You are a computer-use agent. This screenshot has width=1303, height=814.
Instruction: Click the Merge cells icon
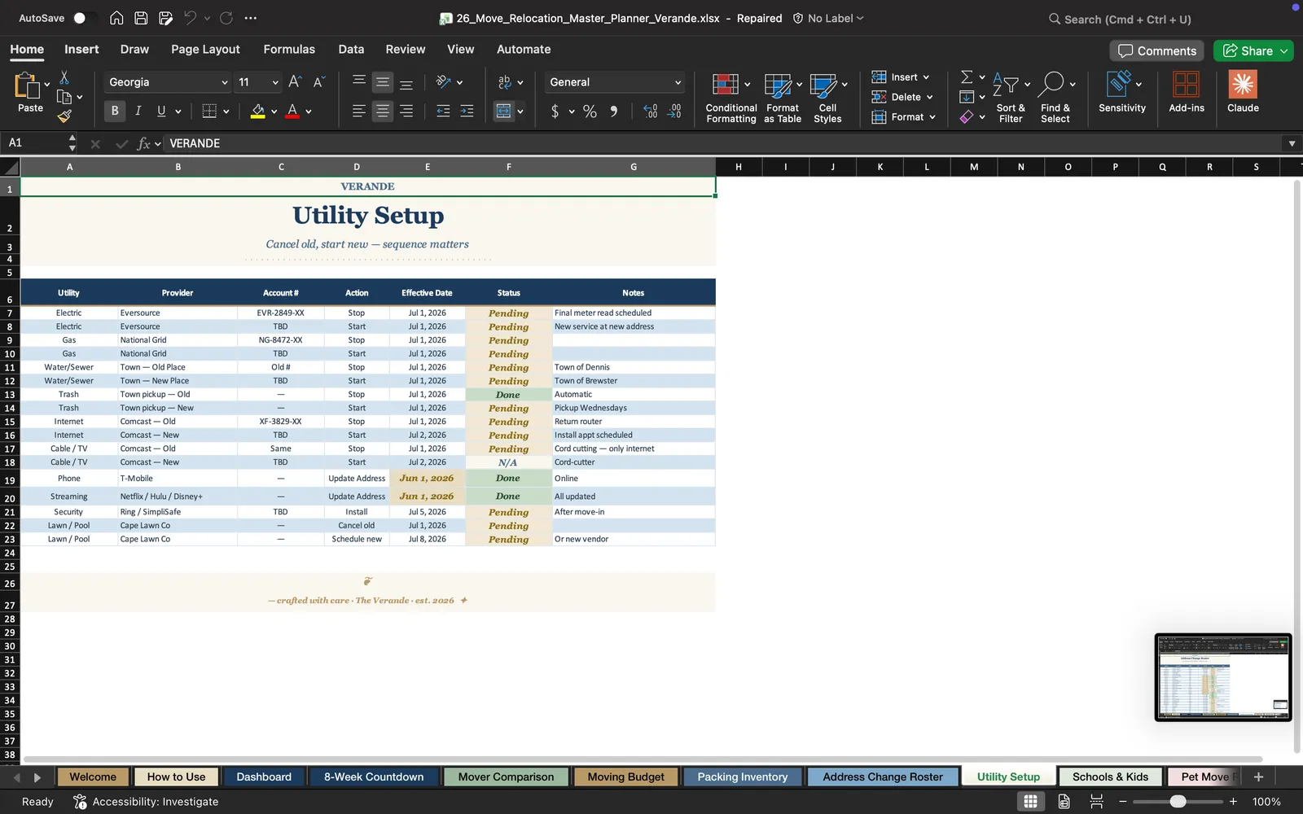coord(504,111)
